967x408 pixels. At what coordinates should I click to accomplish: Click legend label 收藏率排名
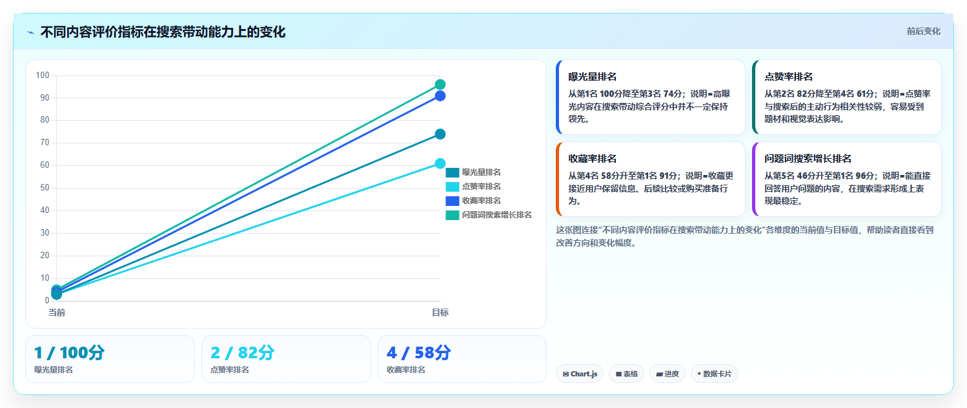pyautogui.click(x=482, y=201)
